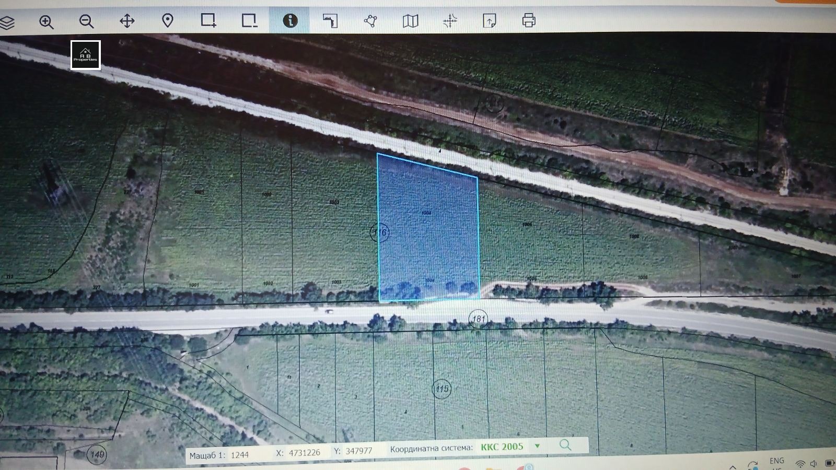Click the zoom out magnifier tool

(87, 21)
